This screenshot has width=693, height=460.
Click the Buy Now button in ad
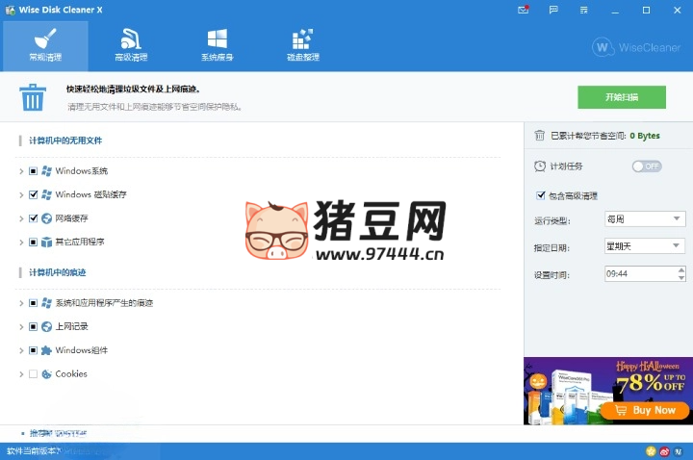(645, 411)
